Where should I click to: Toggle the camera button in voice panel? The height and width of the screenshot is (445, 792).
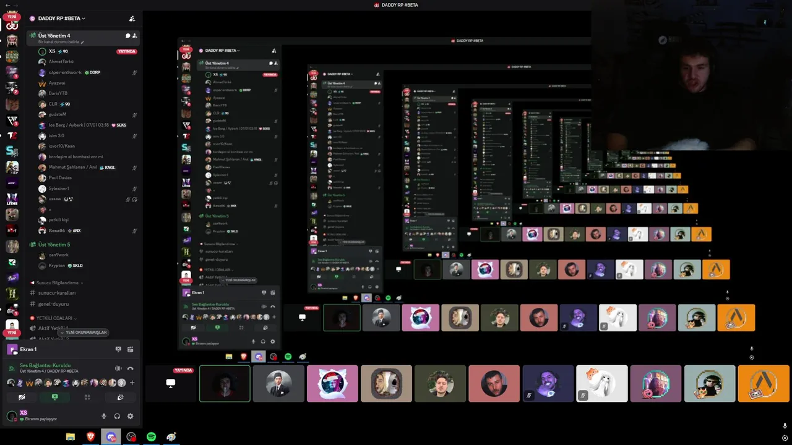pos(22,397)
